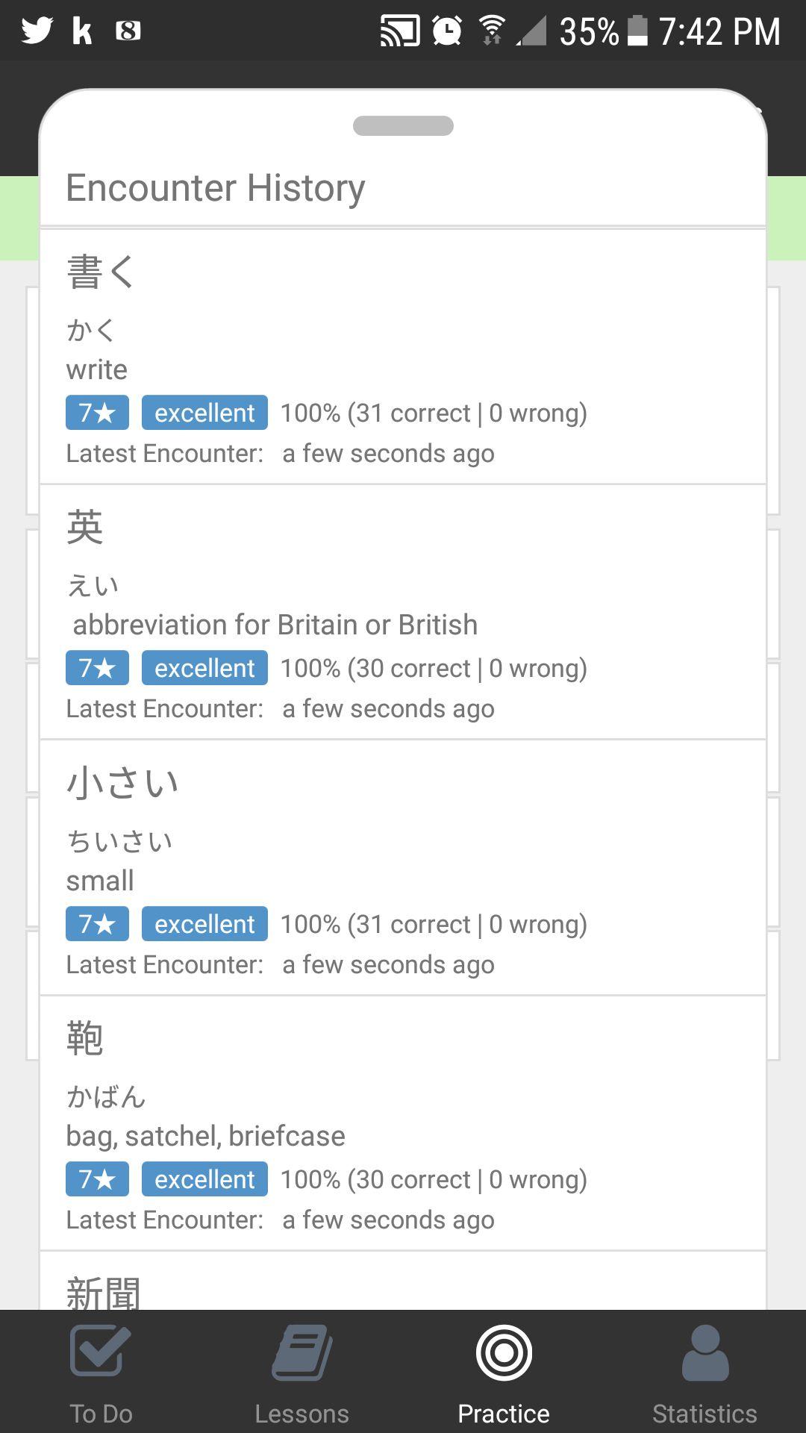The width and height of the screenshot is (806, 1433).
Task: Tap the alarm clock status icon
Action: tap(447, 31)
